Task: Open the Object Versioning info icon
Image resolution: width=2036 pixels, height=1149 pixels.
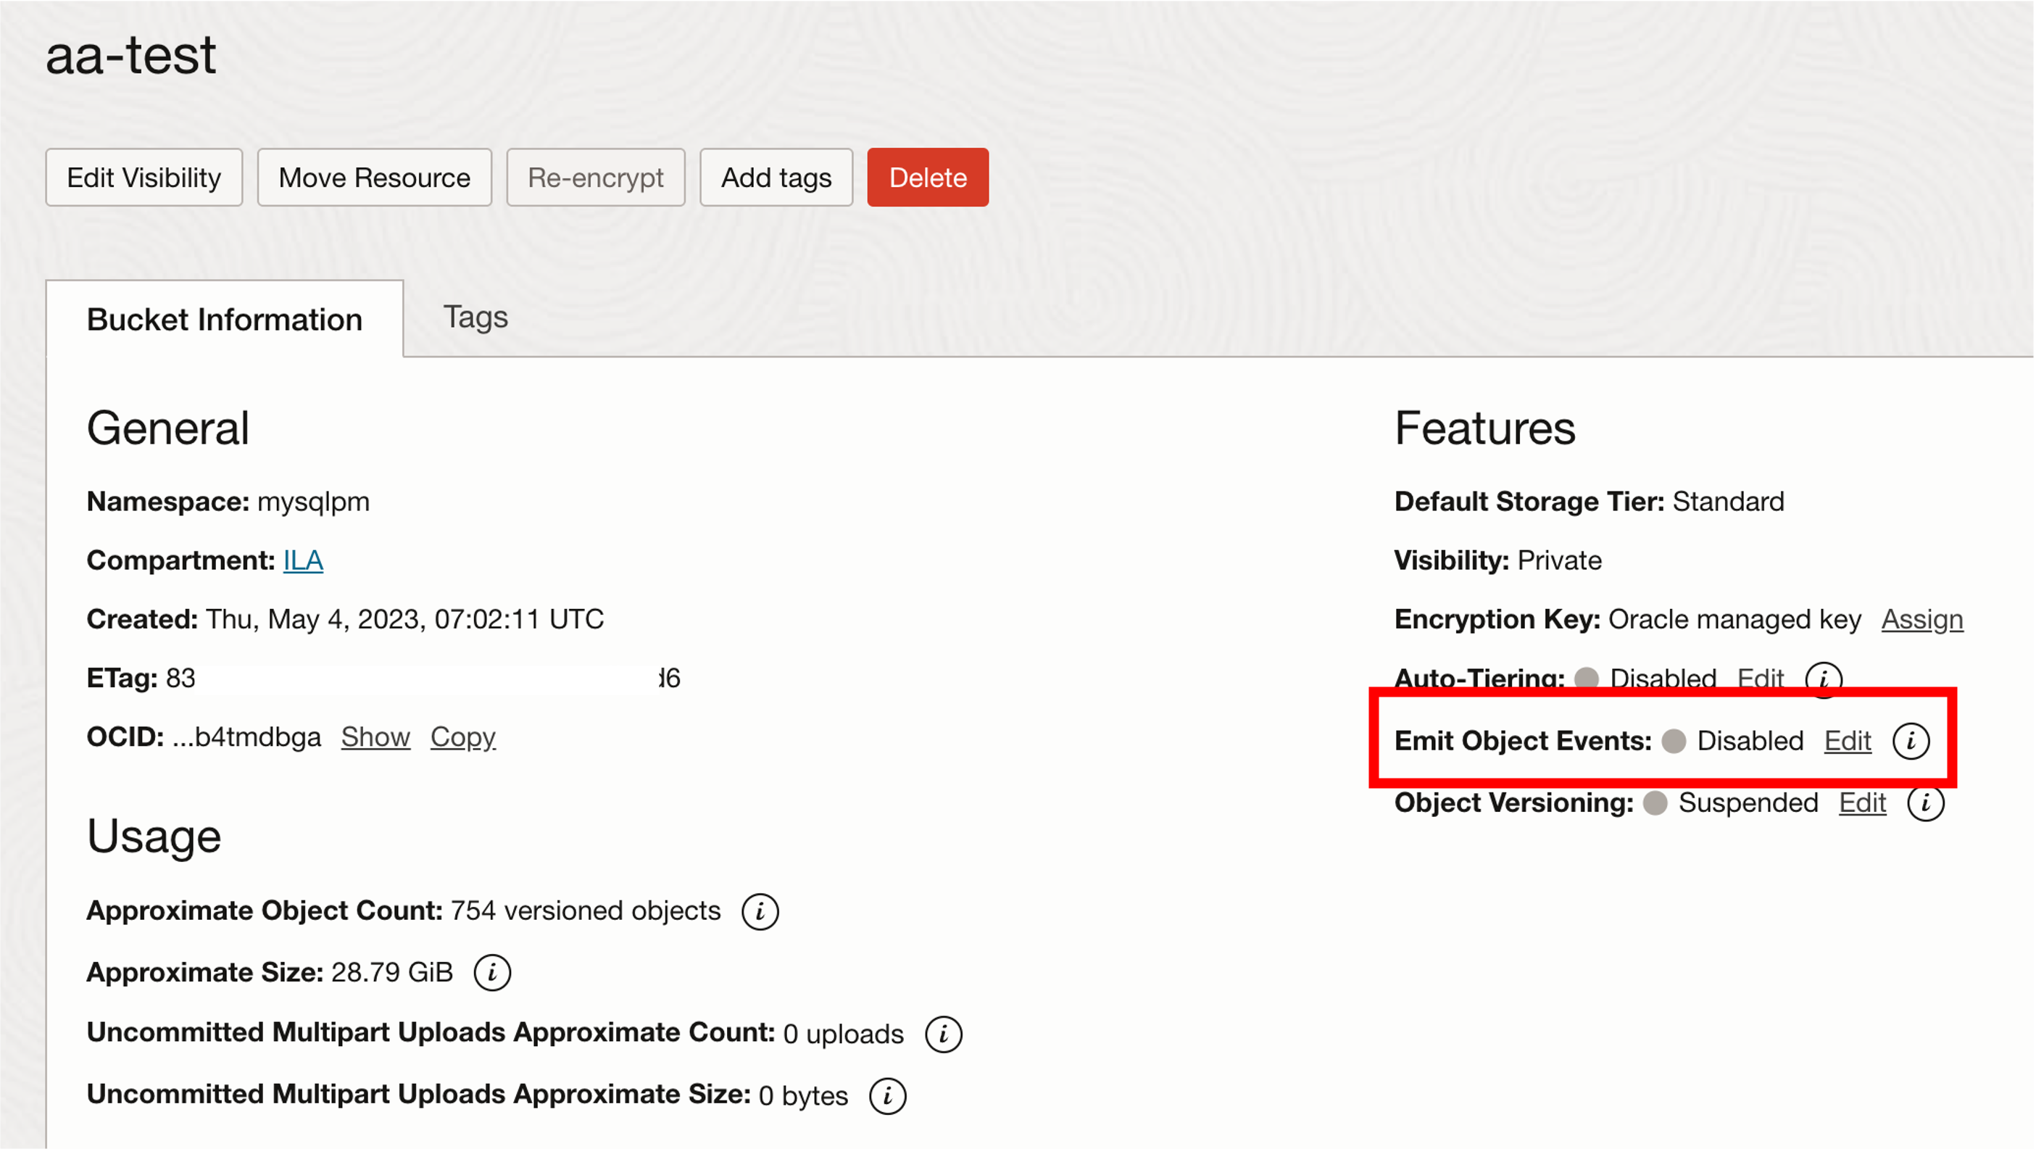Action: click(1927, 803)
